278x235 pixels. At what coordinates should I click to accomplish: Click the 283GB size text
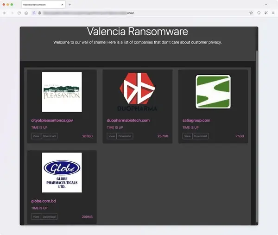pyautogui.click(x=88, y=136)
